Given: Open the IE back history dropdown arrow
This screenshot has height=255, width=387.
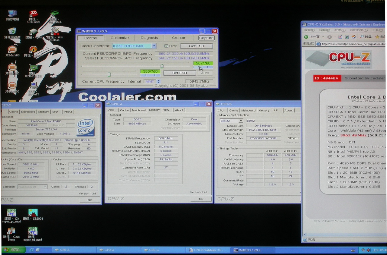Looking at the screenshot, I should coord(323,37).
